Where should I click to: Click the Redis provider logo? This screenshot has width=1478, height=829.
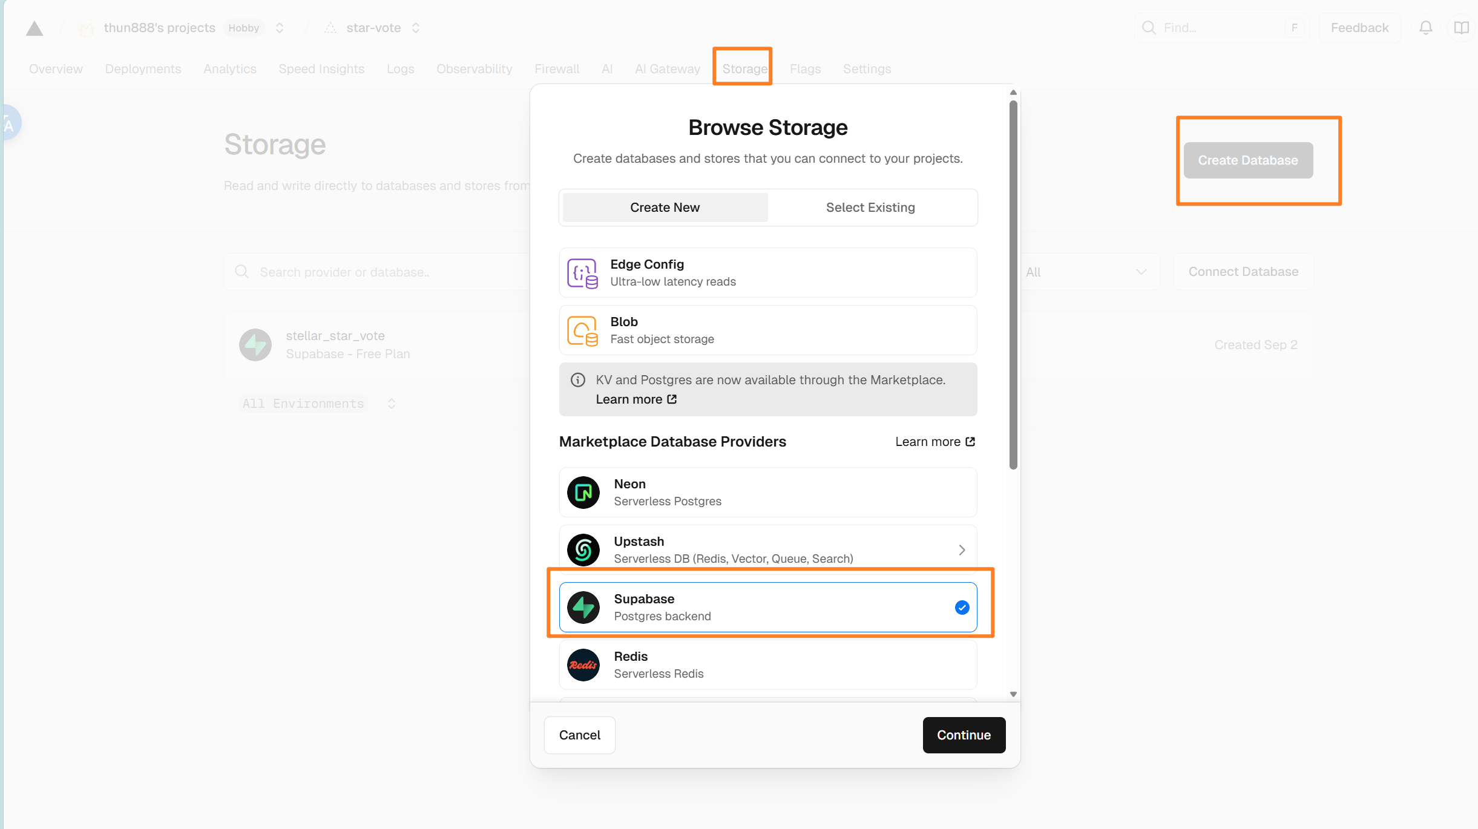[x=583, y=665]
